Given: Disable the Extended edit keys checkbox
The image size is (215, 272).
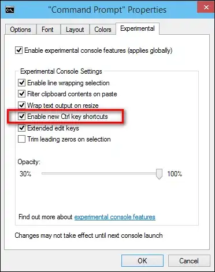Looking at the screenshot, I should coord(21,128).
